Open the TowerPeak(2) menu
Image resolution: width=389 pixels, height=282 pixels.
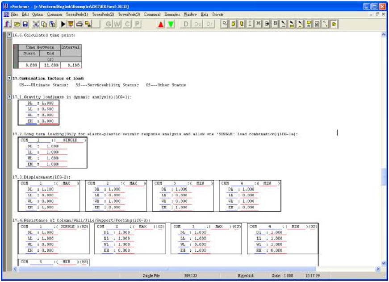coord(103,14)
